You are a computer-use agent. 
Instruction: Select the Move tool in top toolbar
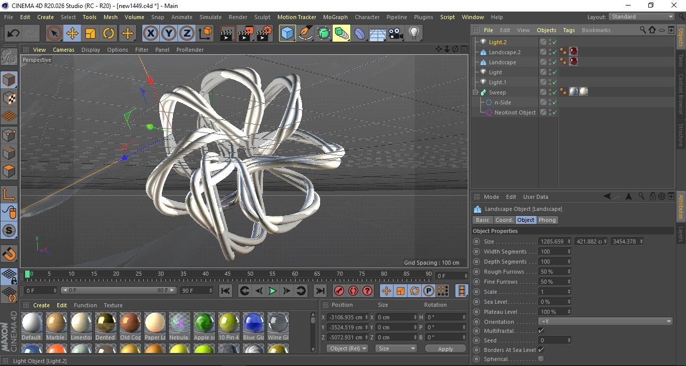tap(72, 34)
